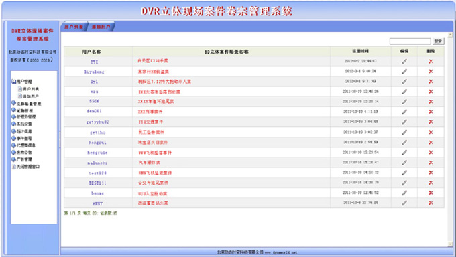This screenshot has width=456, height=257.
Task: Click the edit pencil for user ZYZ
Action: (404, 62)
